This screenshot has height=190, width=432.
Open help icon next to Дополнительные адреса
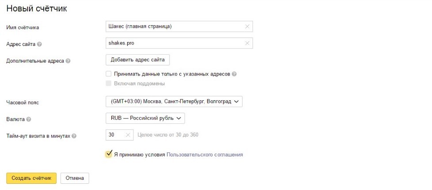click(x=68, y=61)
